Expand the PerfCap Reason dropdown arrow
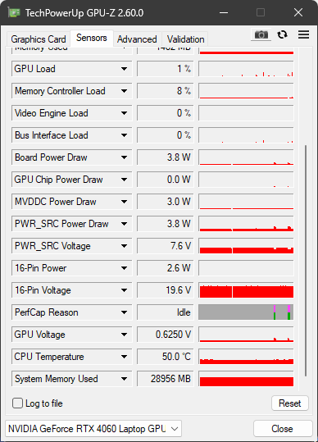 pyautogui.click(x=124, y=312)
